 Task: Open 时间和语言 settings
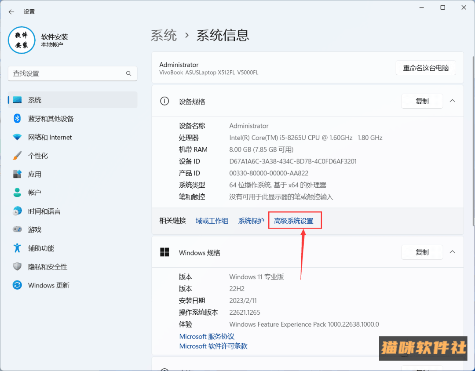pos(73,211)
